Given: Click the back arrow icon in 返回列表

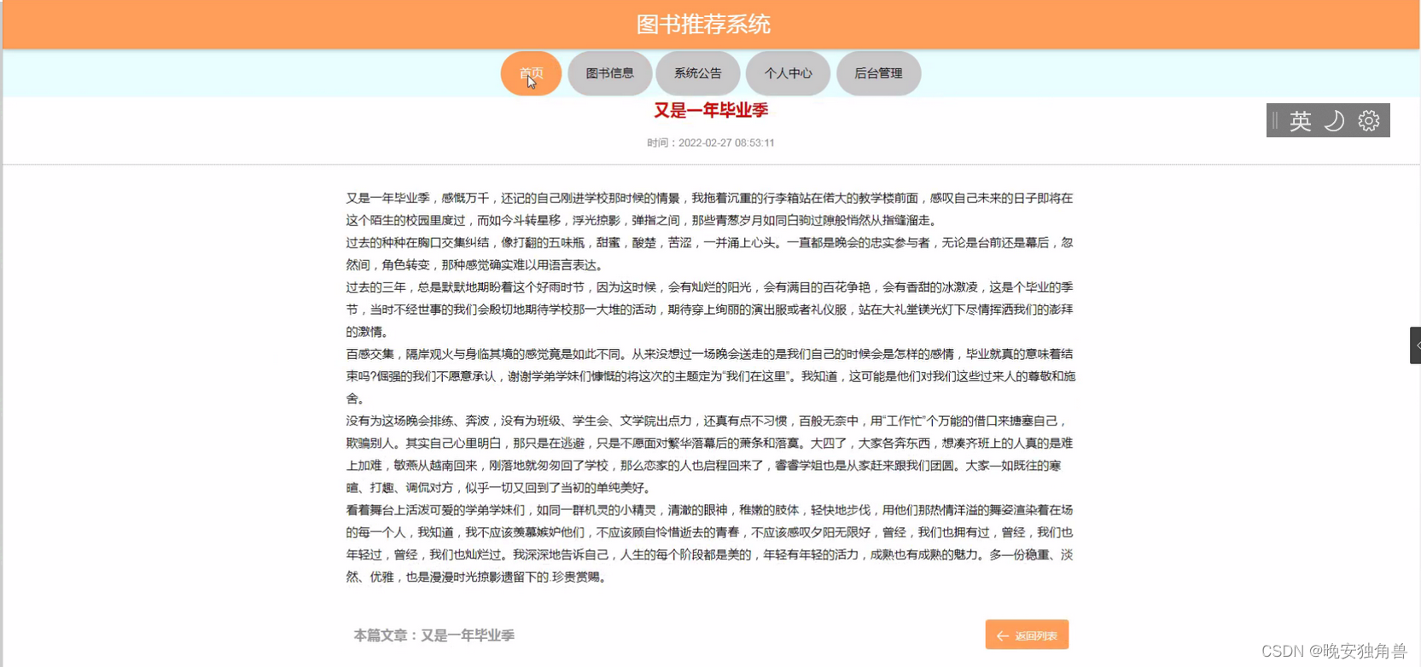Looking at the screenshot, I should point(1003,635).
